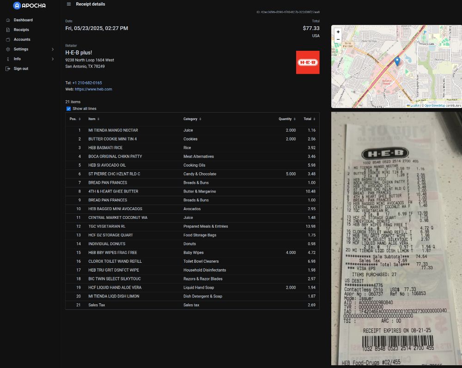Click the Receipts document icon
This screenshot has width=462, height=368.
[x=8, y=30]
